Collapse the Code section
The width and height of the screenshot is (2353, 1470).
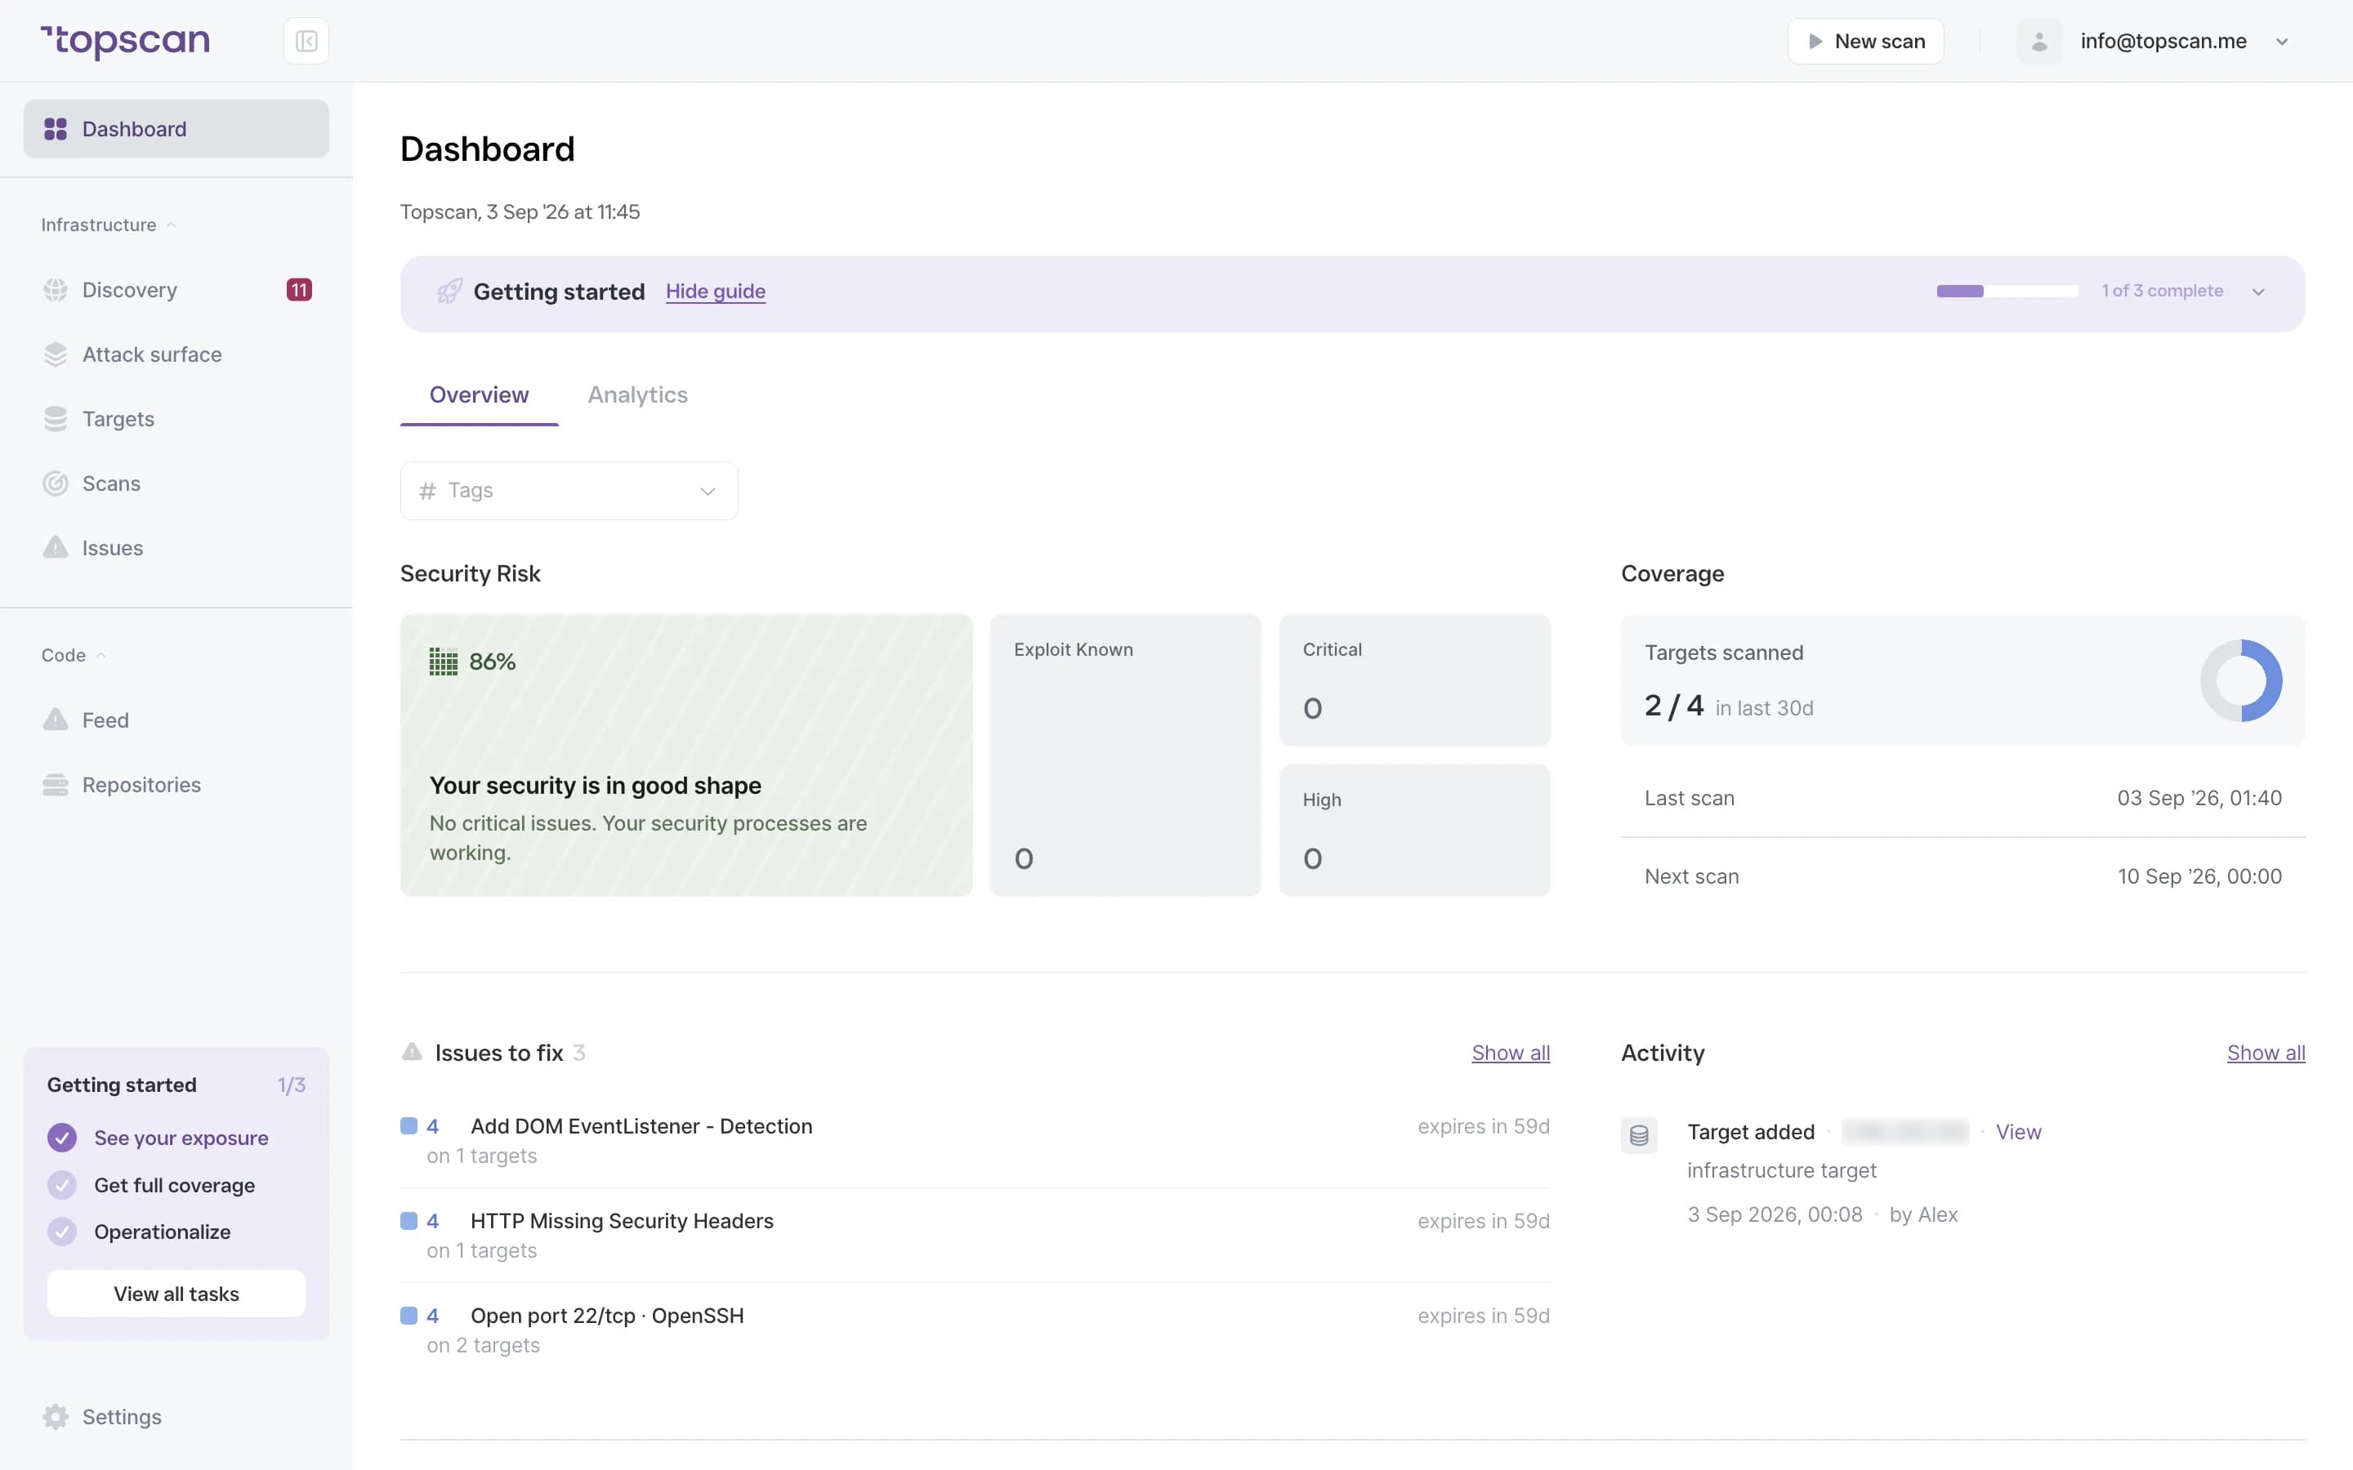[74, 655]
